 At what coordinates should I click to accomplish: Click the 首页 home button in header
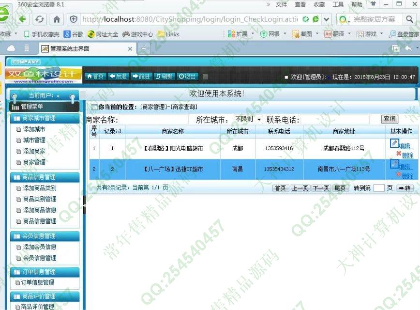pyautogui.click(x=95, y=76)
